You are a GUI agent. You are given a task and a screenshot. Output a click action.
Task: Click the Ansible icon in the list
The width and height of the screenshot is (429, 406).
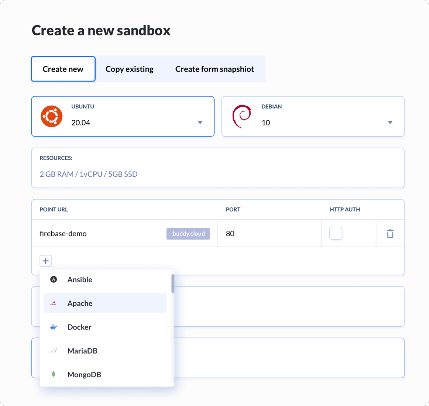pyautogui.click(x=54, y=279)
